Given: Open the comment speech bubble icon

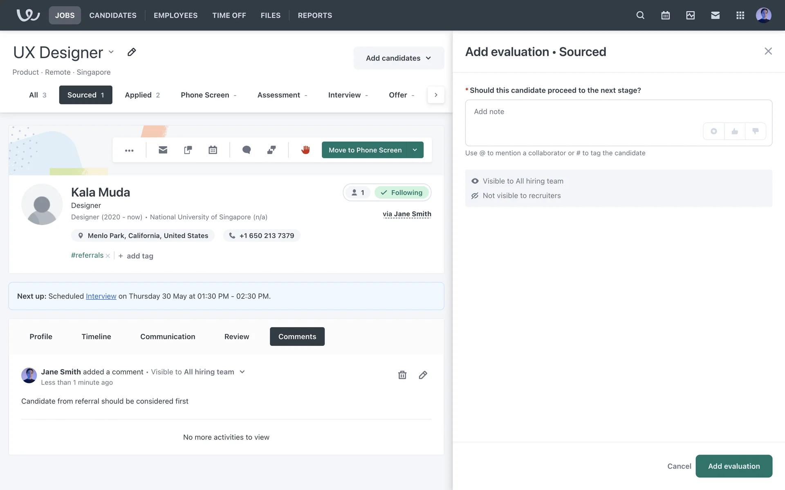Looking at the screenshot, I should 246,150.
